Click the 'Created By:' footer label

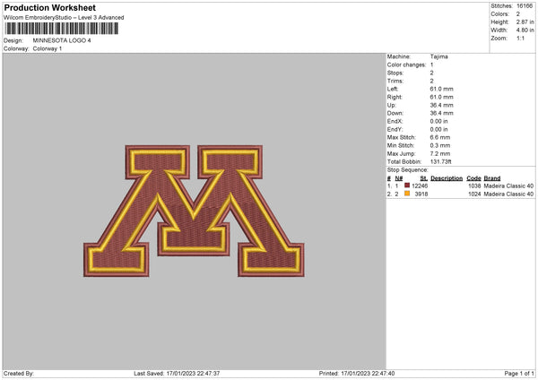tap(19, 374)
